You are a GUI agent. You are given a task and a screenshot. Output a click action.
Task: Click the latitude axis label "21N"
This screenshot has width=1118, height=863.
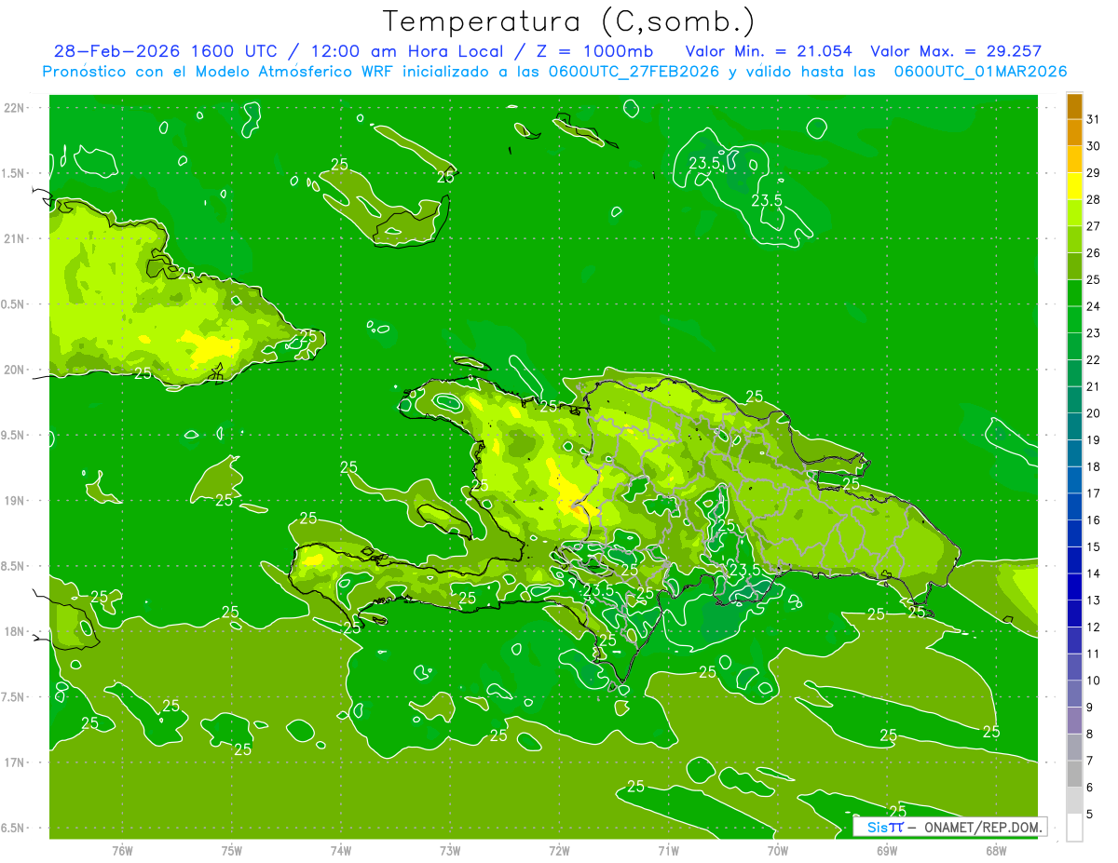pyautogui.click(x=15, y=239)
